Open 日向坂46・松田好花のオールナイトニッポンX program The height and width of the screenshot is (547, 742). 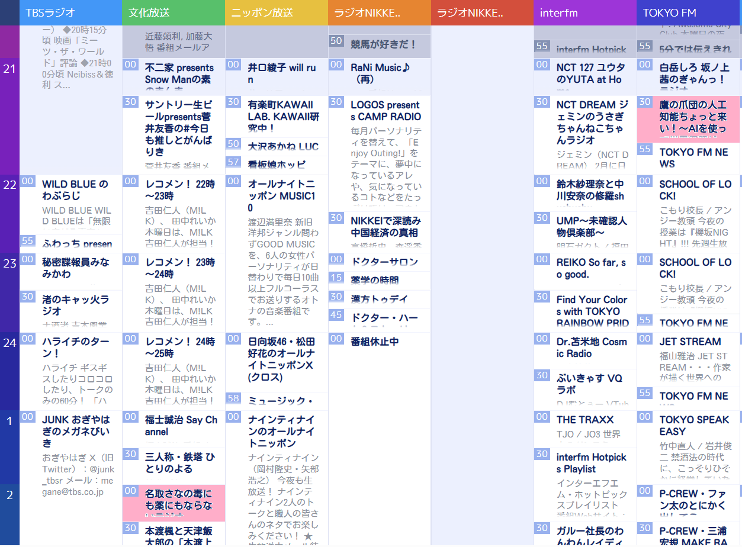coord(282,359)
